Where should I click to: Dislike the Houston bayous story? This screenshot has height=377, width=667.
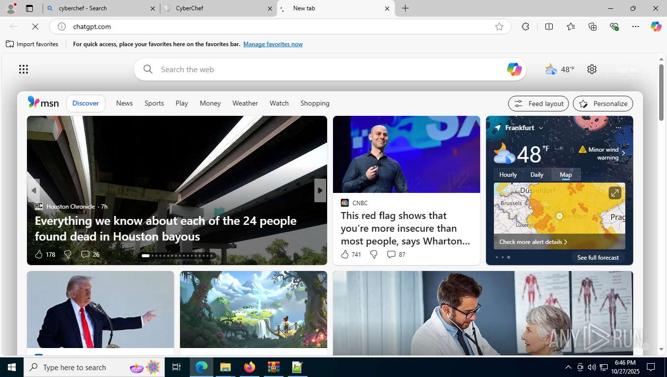click(68, 254)
